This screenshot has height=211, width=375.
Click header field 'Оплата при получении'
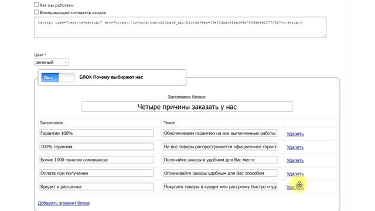click(x=97, y=173)
